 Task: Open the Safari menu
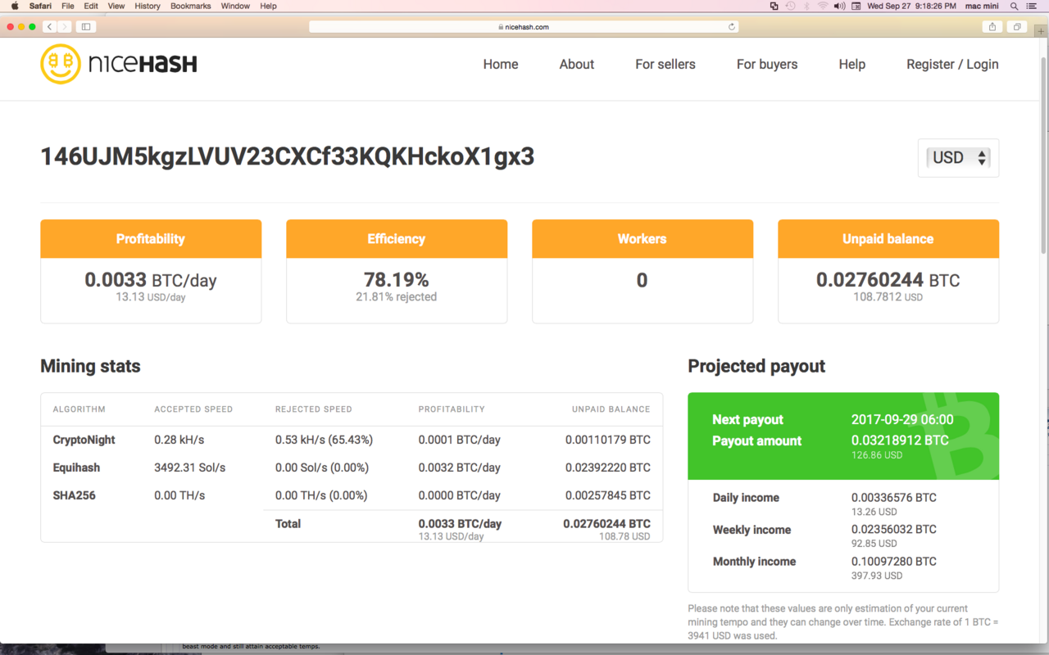coord(40,6)
